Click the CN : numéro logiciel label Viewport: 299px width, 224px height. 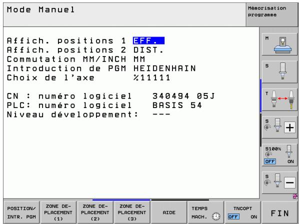(x=69, y=96)
